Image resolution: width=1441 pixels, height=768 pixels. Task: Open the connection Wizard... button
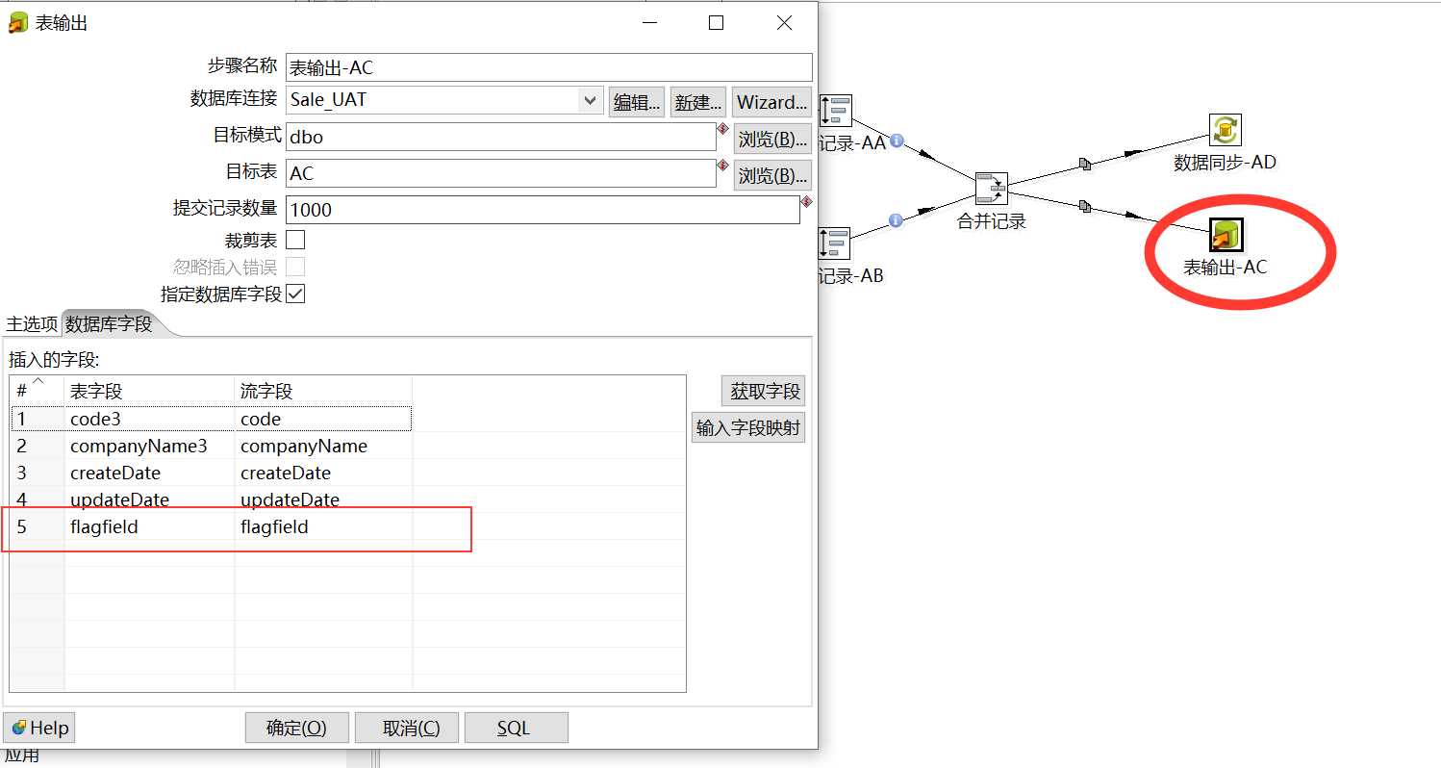point(771,102)
